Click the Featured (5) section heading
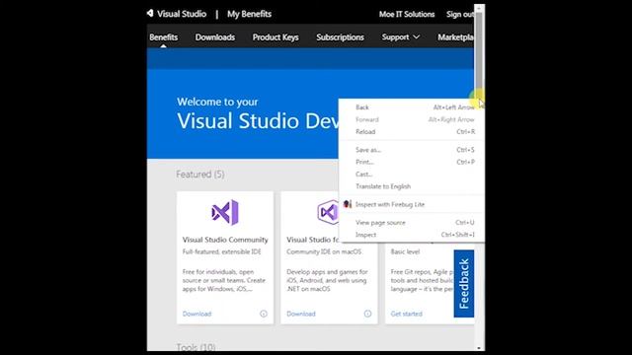632x355 pixels. click(200, 175)
